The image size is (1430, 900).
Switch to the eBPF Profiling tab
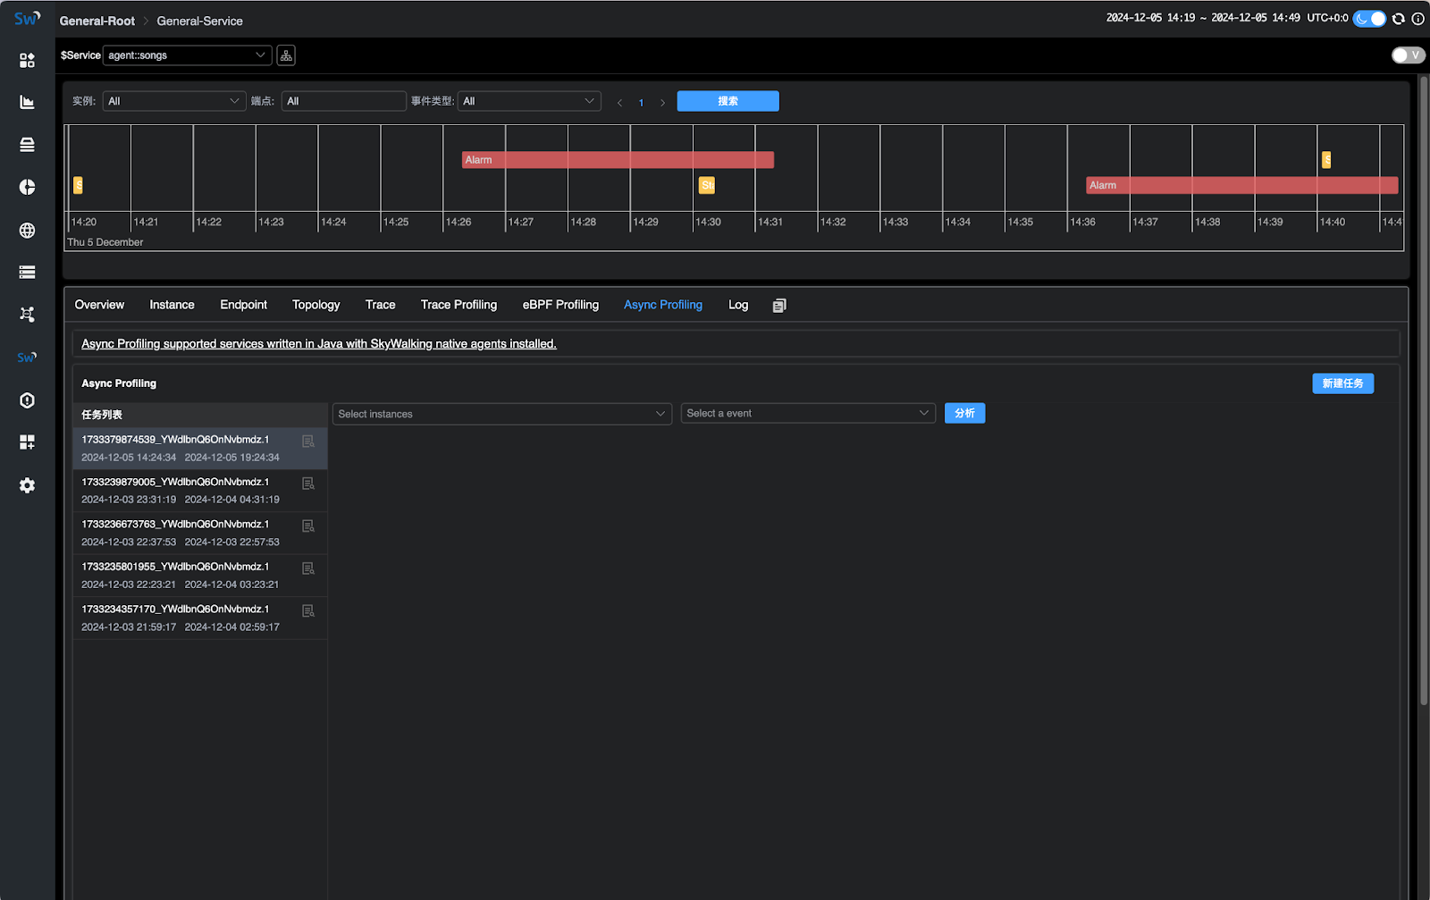point(560,305)
